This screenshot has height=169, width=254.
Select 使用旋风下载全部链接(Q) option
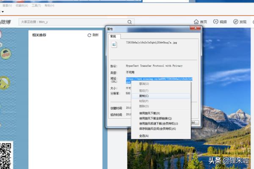[155, 118]
